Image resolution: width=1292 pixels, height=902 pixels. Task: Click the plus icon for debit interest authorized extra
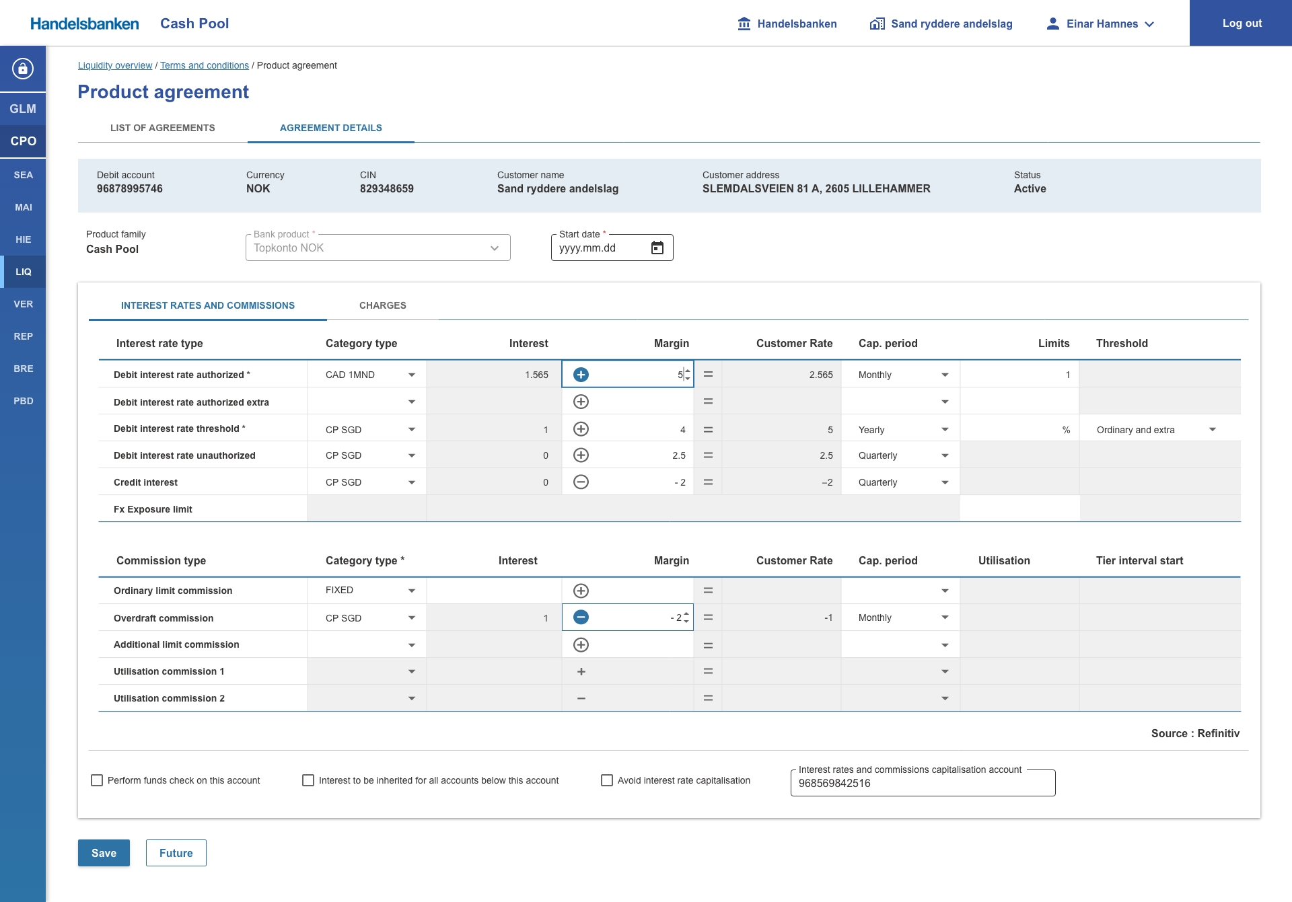[x=580, y=402]
